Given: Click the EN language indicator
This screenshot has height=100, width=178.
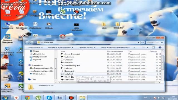Looking at the screenshot, I should click(x=145, y=97).
